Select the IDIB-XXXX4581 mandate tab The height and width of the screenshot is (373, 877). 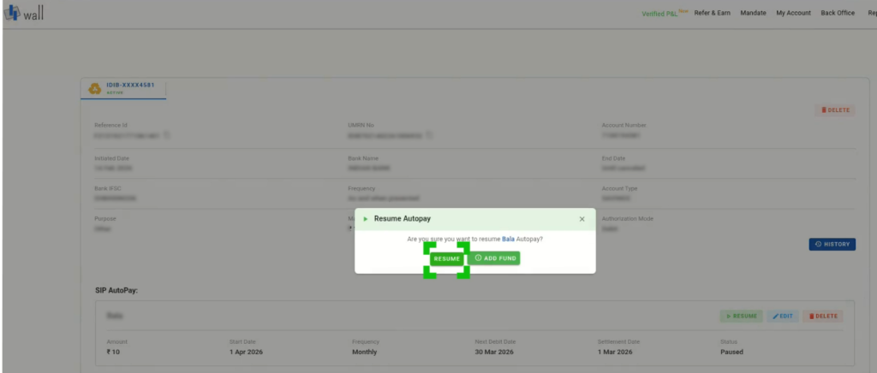point(122,89)
